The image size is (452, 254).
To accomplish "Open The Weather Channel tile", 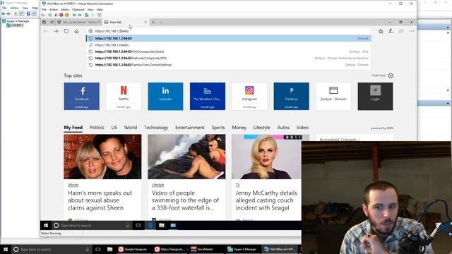I will (208, 96).
